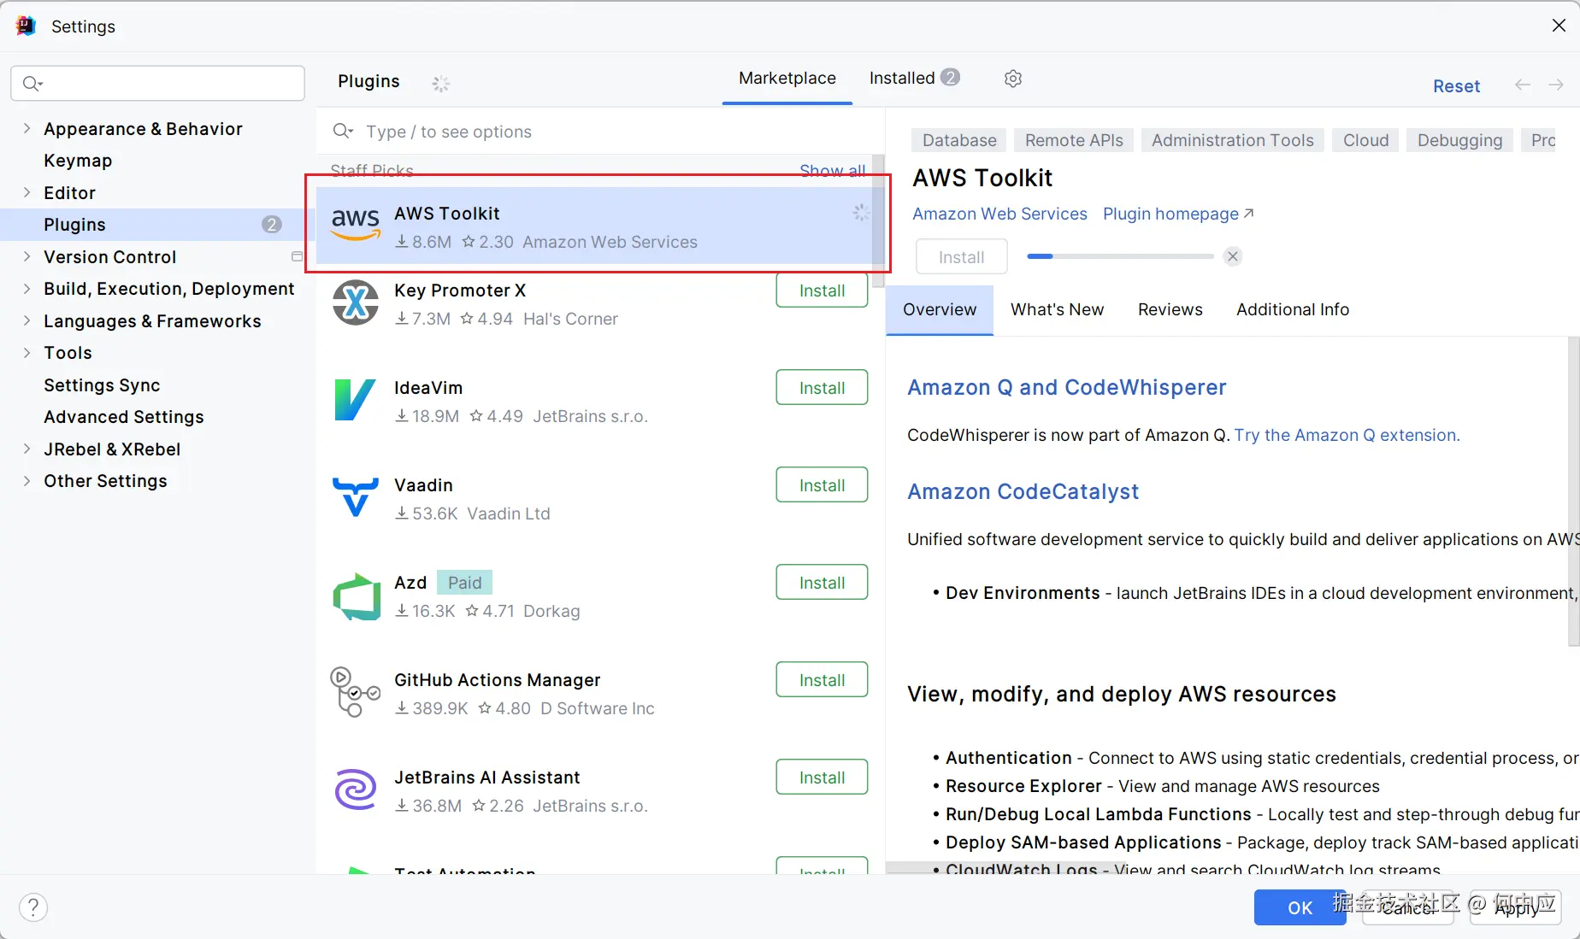Click the IdeaVim plugin logo
This screenshot has height=939, width=1580.
[356, 401]
